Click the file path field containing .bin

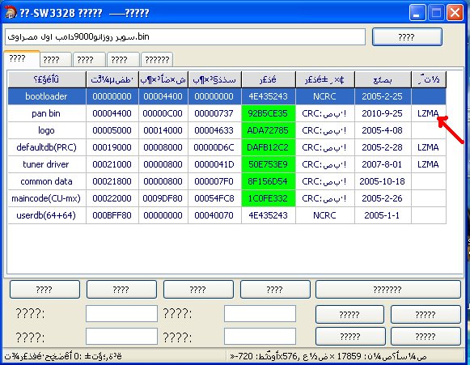tap(185, 37)
